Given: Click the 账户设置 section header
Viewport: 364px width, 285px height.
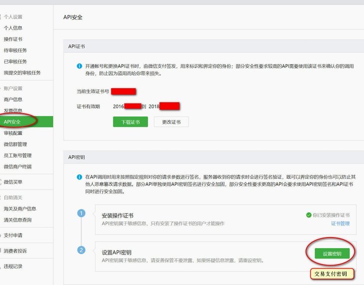Looking at the screenshot, I should [13, 88].
